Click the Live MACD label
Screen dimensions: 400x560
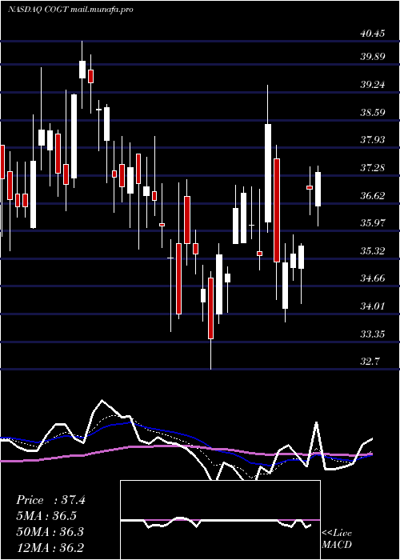pos(337,538)
